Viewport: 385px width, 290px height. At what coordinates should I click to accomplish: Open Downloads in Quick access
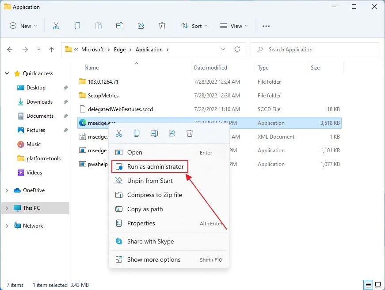pos(39,102)
